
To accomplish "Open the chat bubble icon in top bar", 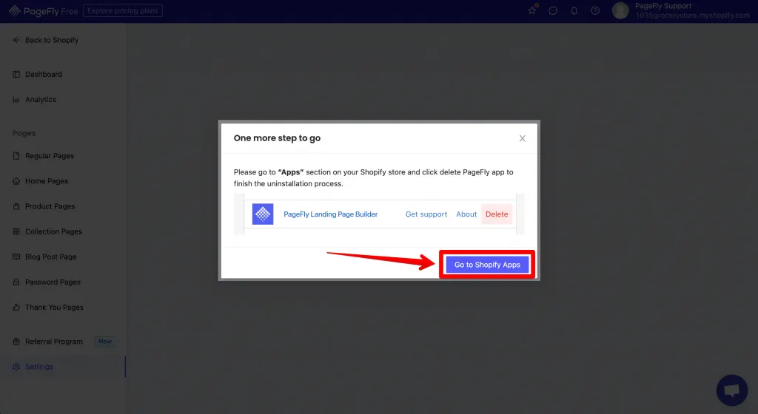I will point(553,10).
